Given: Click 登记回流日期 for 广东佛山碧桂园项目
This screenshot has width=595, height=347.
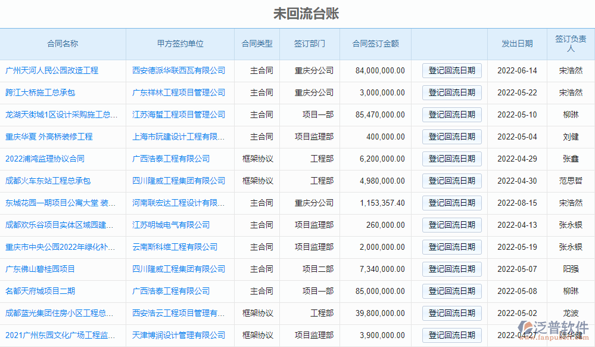Looking at the screenshot, I should coord(451,269).
